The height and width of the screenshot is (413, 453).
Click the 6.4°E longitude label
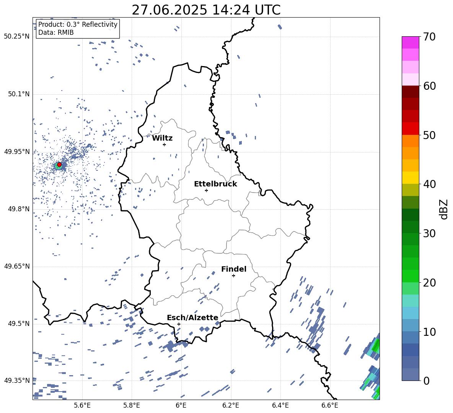coord(280,405)
